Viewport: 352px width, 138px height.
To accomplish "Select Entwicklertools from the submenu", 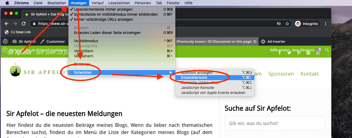I will (215, 77).
